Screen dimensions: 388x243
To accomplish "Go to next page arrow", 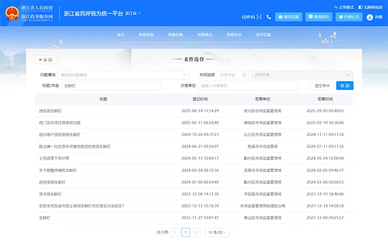I will [x=196, y=232].
